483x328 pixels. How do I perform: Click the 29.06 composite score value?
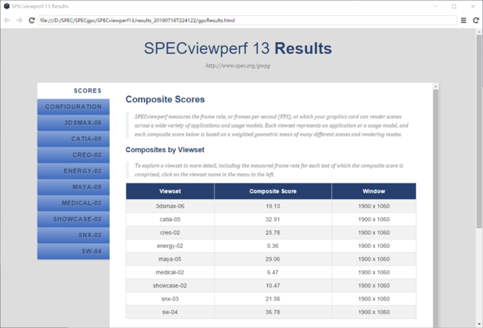point(273,259)
